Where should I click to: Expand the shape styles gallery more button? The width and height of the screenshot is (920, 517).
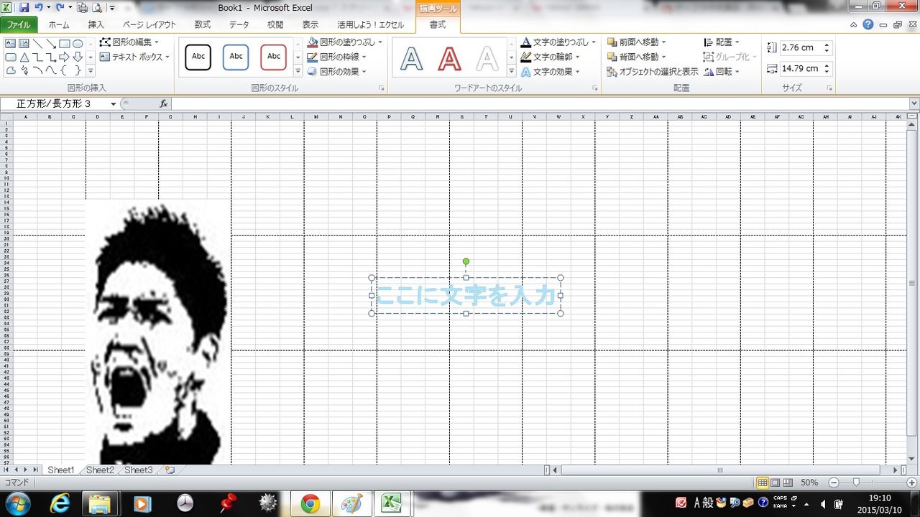click(298, 72)
